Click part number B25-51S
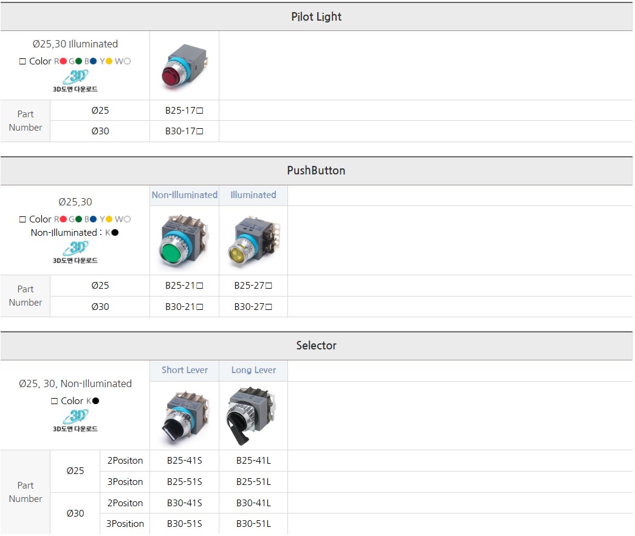 (x=184, y=482)
